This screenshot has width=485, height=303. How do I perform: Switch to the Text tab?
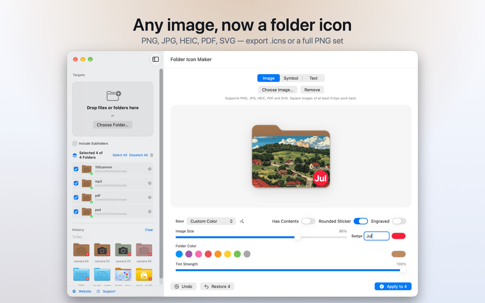click(314, 78)
